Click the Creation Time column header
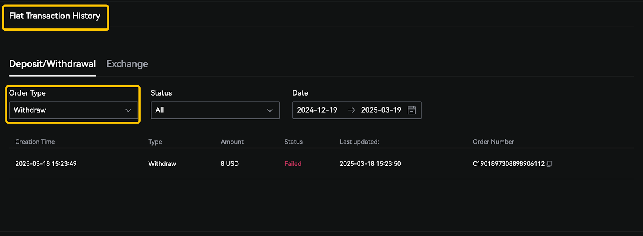This screenshot has width=643, height=236. pos(35,142)
